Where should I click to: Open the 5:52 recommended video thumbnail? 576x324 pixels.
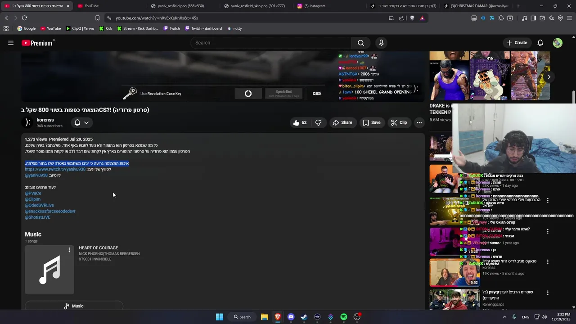454,273
